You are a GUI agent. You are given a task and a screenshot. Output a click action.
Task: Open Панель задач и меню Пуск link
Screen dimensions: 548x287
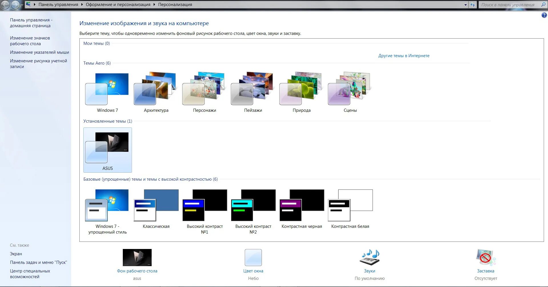click(38, 262)
